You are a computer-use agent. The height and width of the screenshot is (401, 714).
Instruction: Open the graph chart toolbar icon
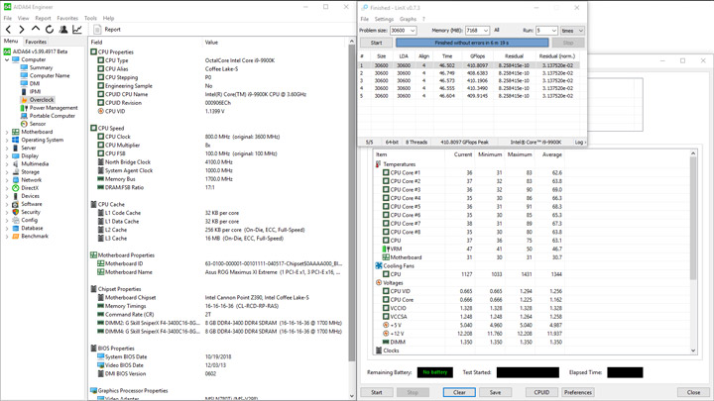[x=77, y=30]
